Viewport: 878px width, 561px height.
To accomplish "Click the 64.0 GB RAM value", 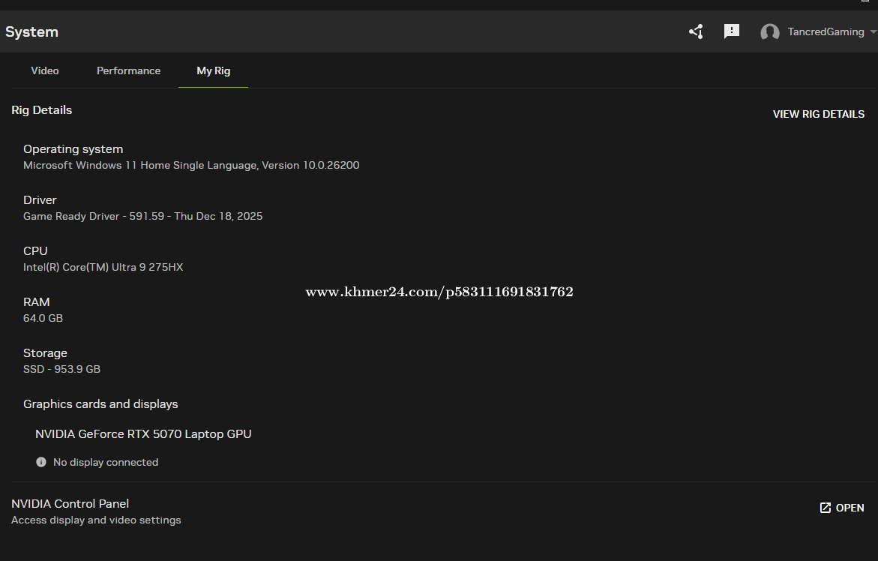I will tap(43, 318).
